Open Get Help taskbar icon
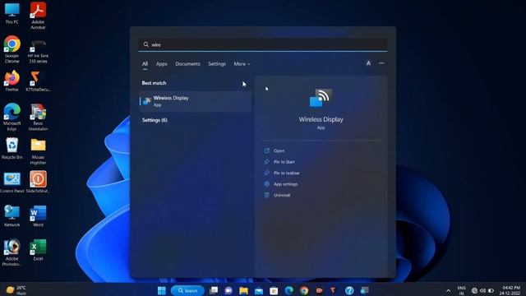This screenshot has width=526, height=296. pos(349,290)
